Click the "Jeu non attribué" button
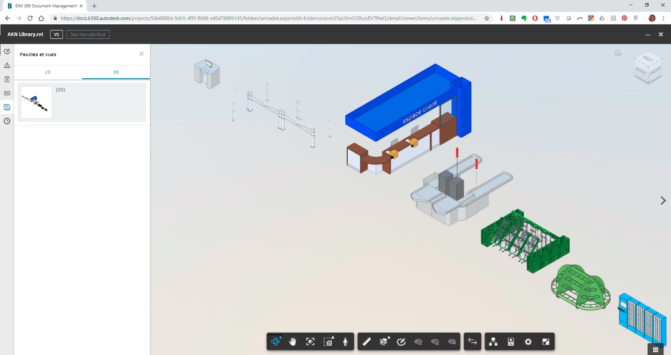 (88, 34)
